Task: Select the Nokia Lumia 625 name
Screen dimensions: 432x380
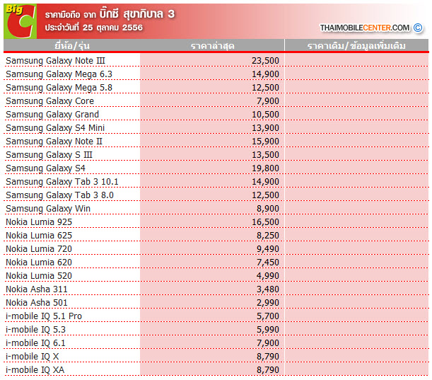Action: pyautogui.click(x=39, y=236)
